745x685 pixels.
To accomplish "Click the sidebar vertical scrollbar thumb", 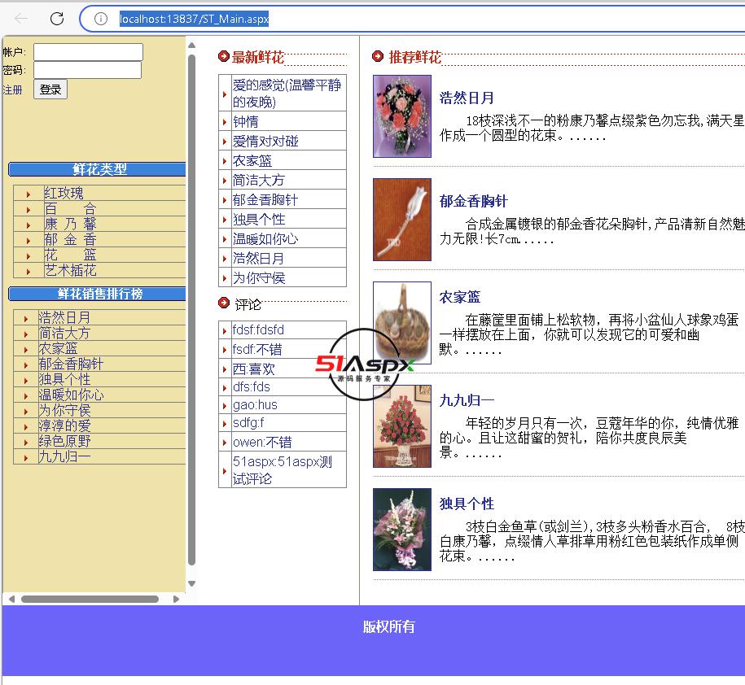I will (x=191, y=310).
